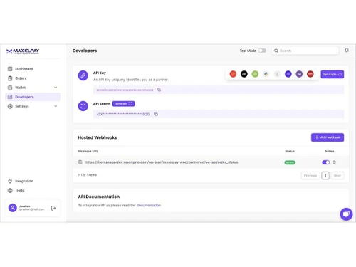Image resolution: width=356 pixels, height=267 pixels.
Task: Click the Status column header
Action: point(290,151)
